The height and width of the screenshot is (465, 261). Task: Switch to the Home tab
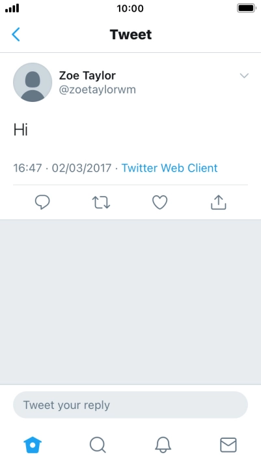33,445
